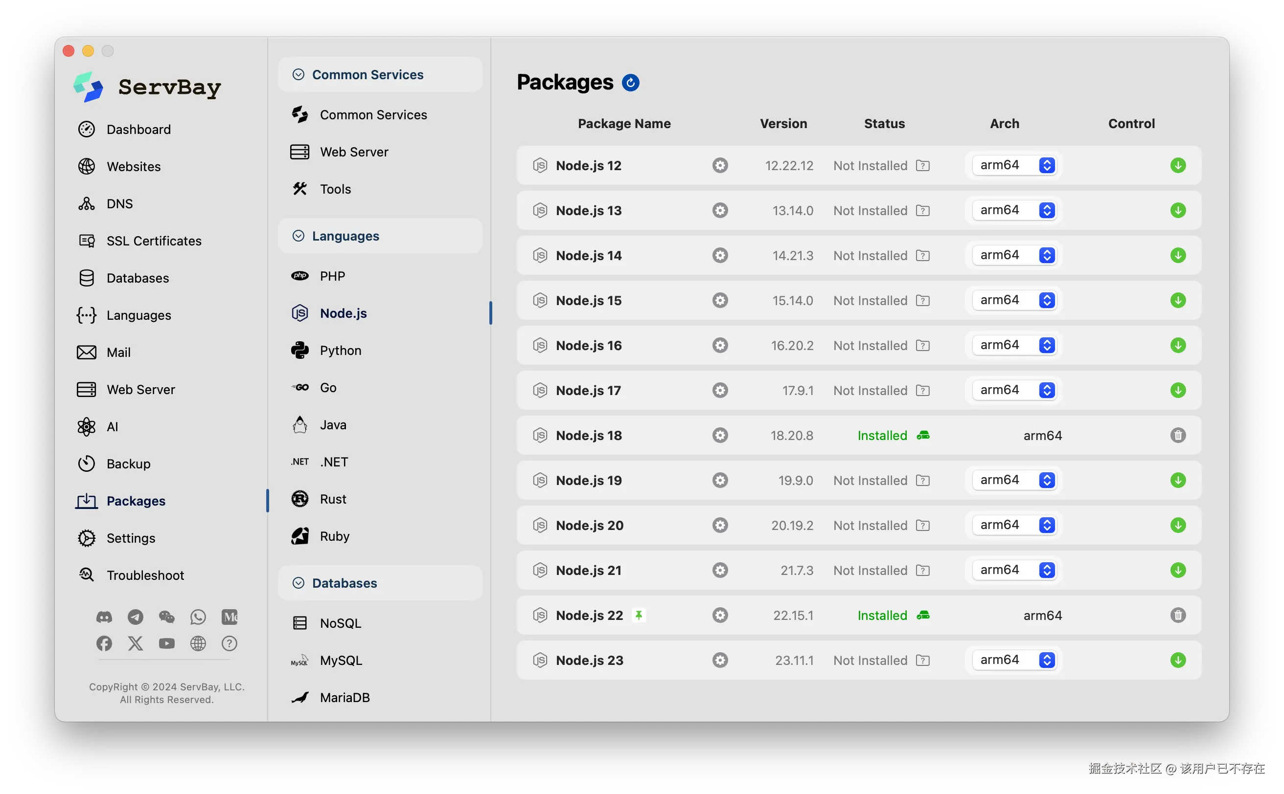Image resolution: width=1284 pixels, height=794 pixels.
Task: Go to the SSL Certificates section
Action: [x=154, y=241]
